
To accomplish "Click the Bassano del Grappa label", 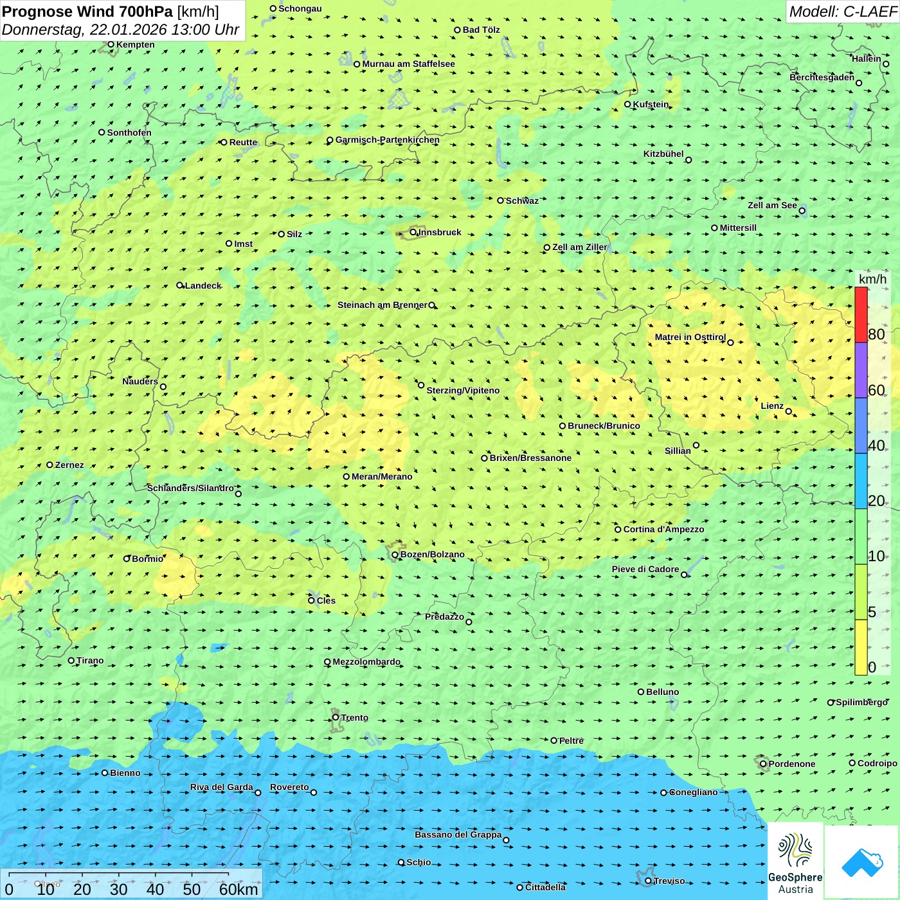I will click(x=458, y=834).
